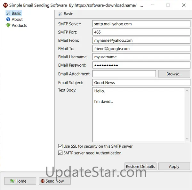The image size is (192, 190).
Task: Browse for an attachment file
Action: coord(174,74)
